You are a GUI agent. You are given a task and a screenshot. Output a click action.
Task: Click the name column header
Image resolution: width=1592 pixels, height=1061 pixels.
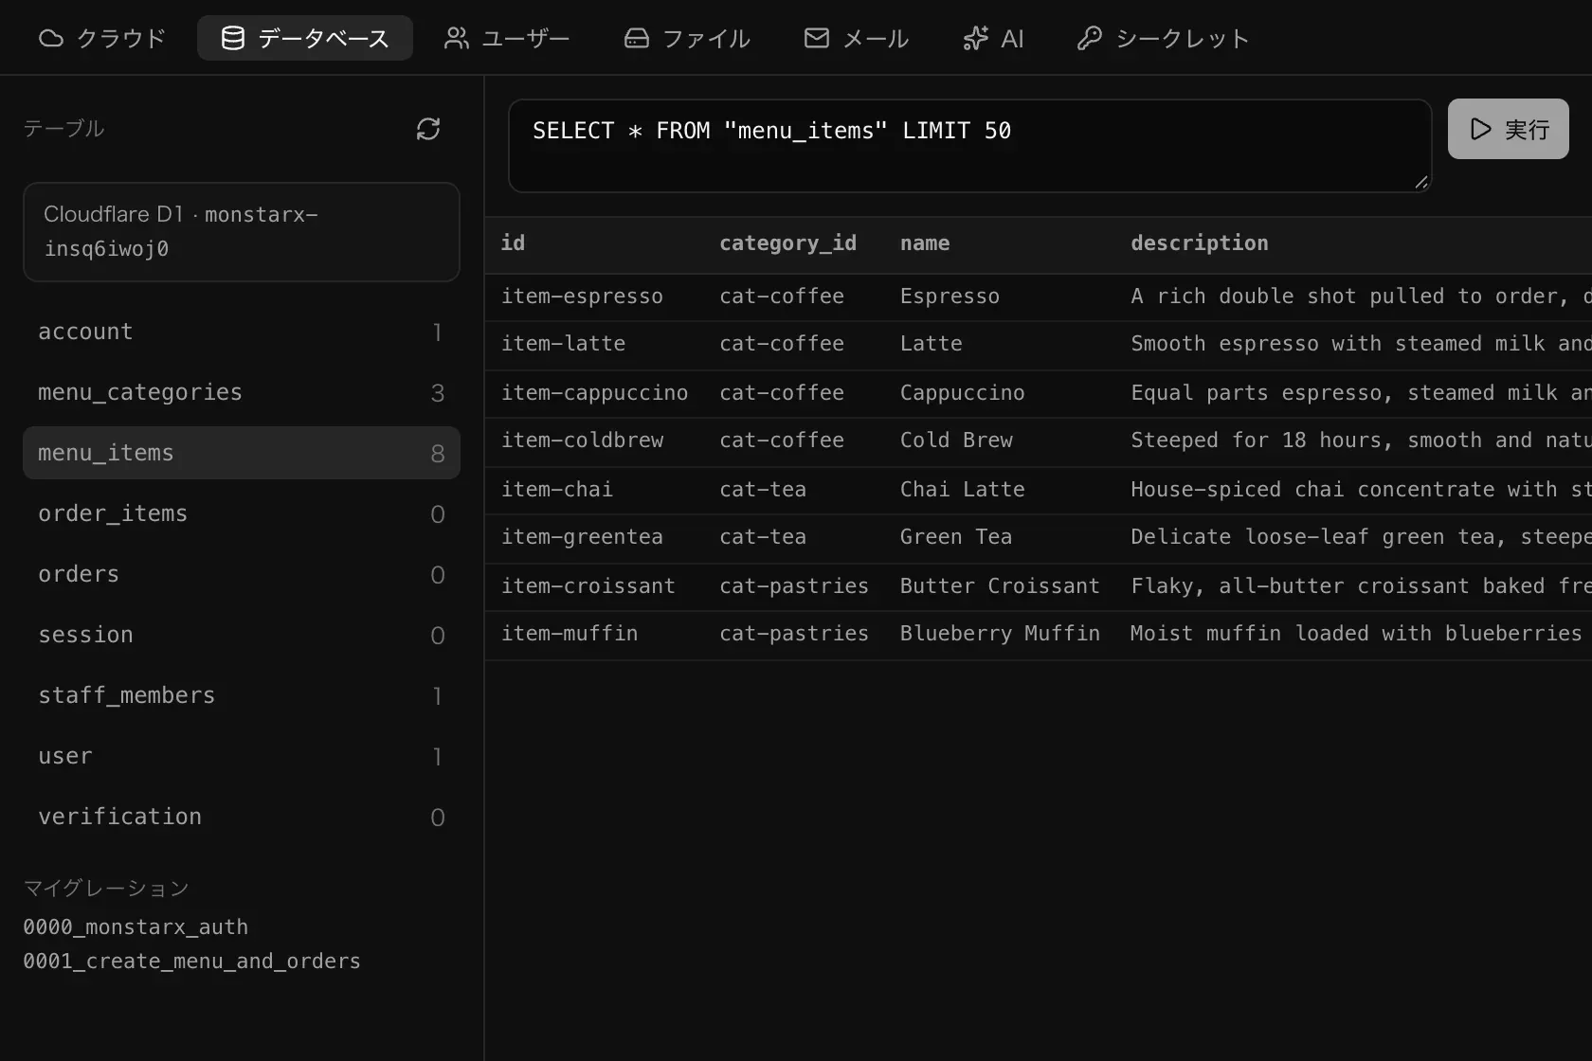pyautogui.click(x=925, y=243)
